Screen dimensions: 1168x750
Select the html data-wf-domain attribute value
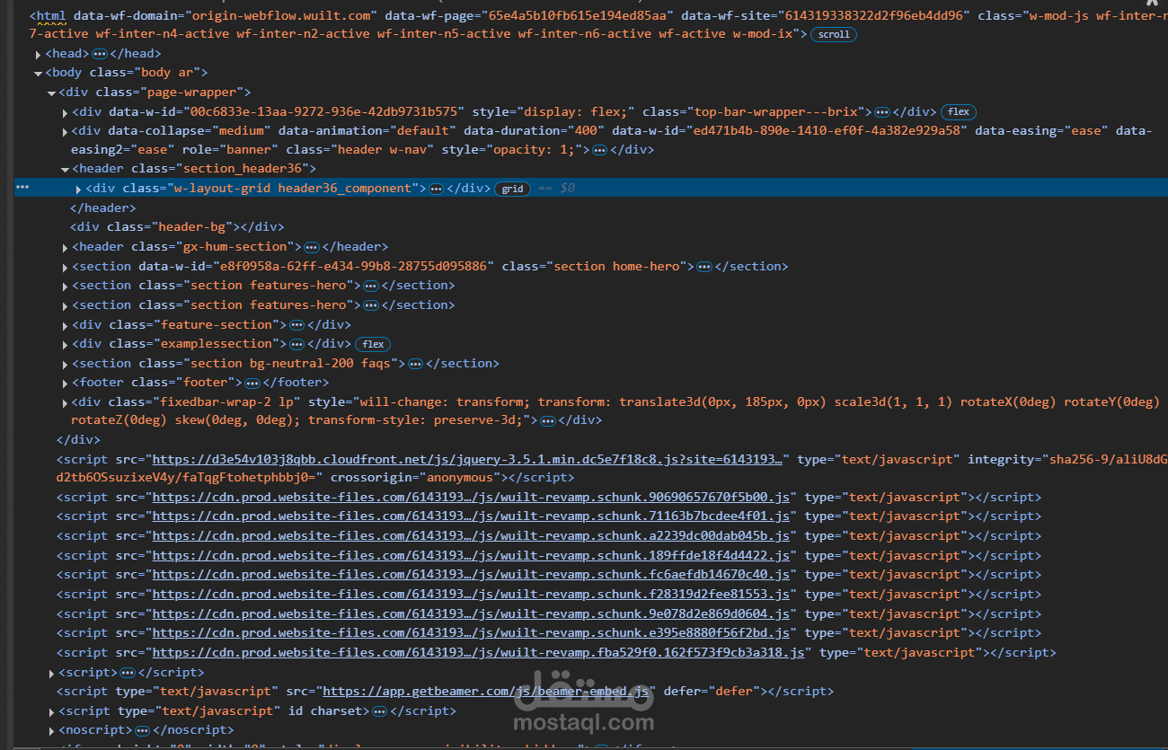click(x=283, y=16)
